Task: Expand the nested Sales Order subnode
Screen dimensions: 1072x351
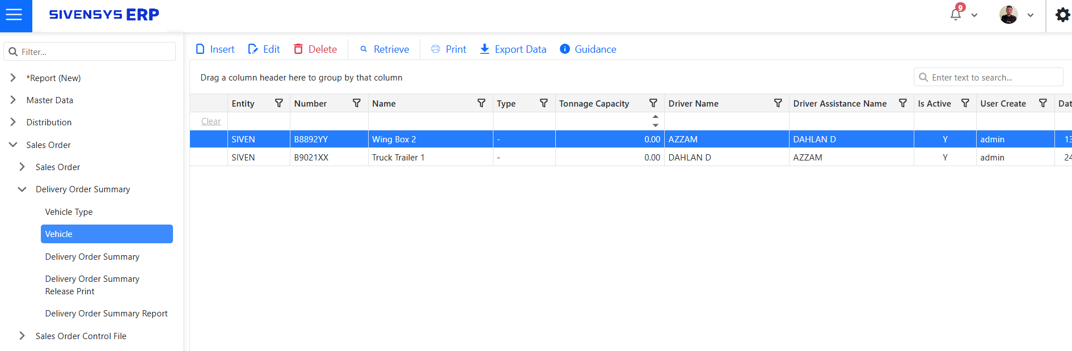Action: tap(22, 167)
